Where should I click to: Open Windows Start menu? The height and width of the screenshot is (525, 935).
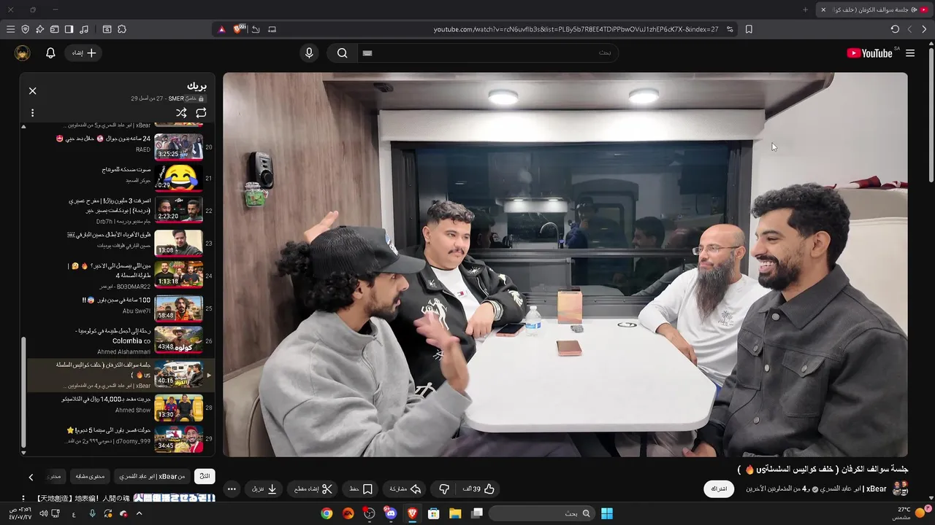(607, 513)
